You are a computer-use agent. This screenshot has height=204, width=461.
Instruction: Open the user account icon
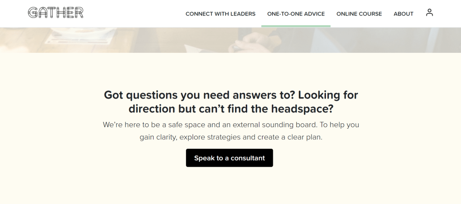pyautogui.click(x=429, y=13)
